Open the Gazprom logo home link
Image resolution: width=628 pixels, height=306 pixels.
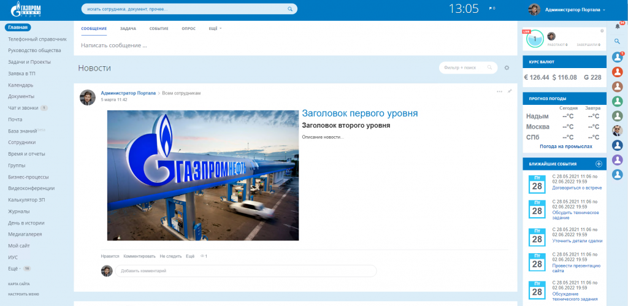coord(26,9)
